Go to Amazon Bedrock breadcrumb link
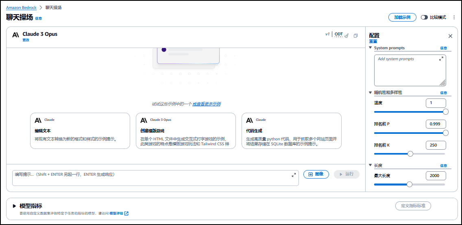The width and height of the screenshot is (462, 225). [21, 8]
